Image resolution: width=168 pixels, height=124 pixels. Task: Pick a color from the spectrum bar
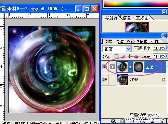pyautogui.click(x=136, y=4)
